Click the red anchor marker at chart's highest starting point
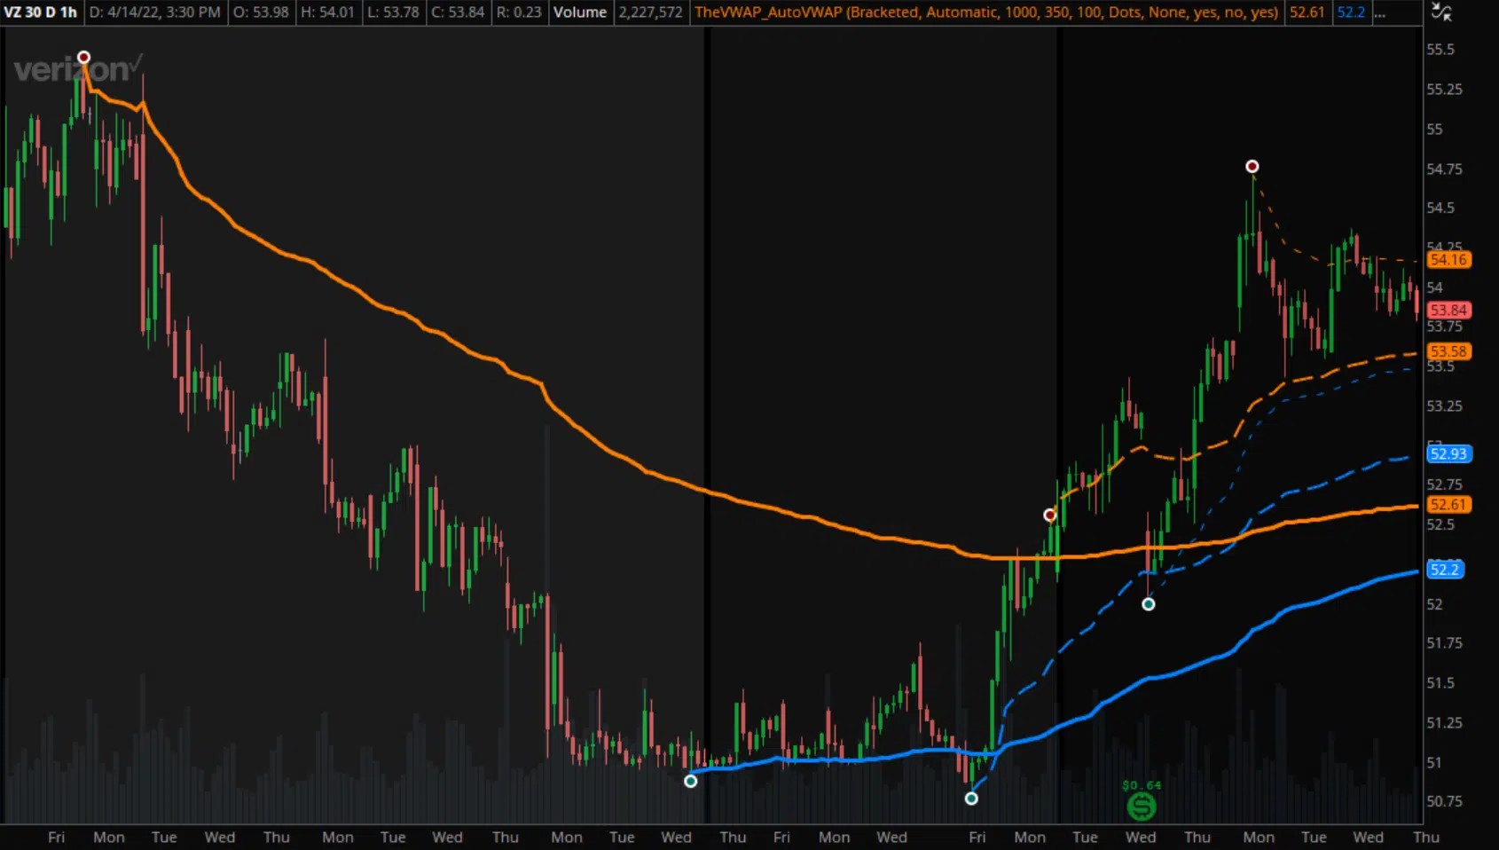Screen dimensions: 1499x850 (x=83, y=58)
